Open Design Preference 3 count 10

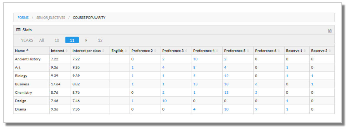(164, 101)
